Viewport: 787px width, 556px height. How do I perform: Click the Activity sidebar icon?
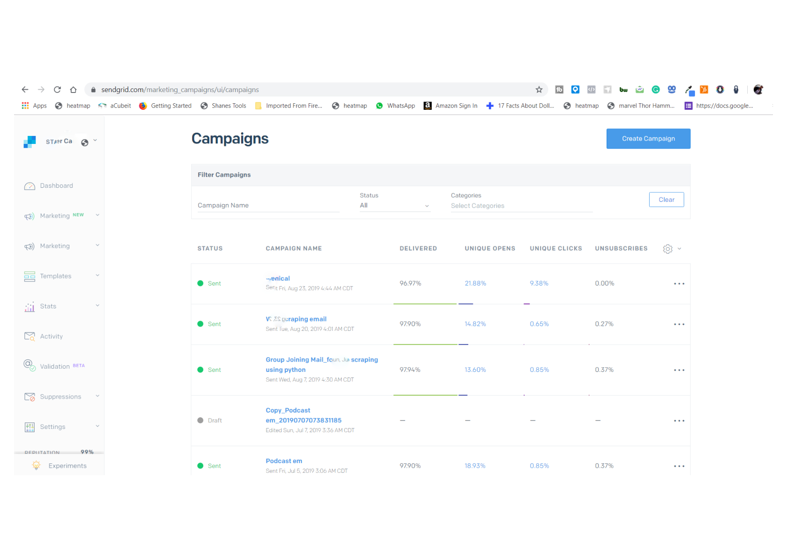pos(29,336)
